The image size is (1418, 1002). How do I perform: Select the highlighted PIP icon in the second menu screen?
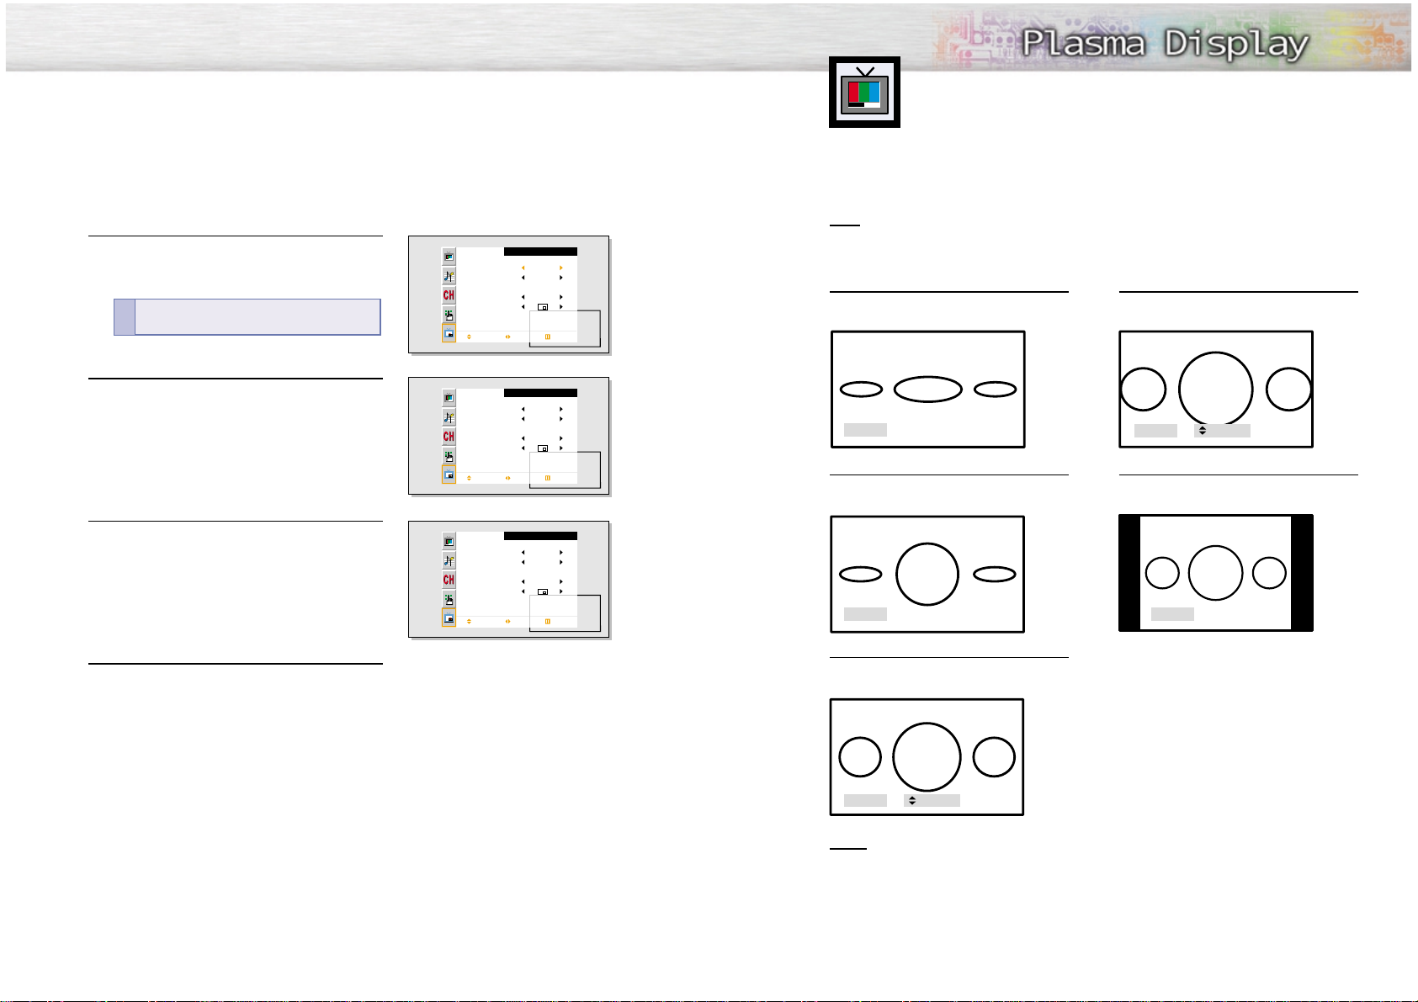[x=449, y=474]
